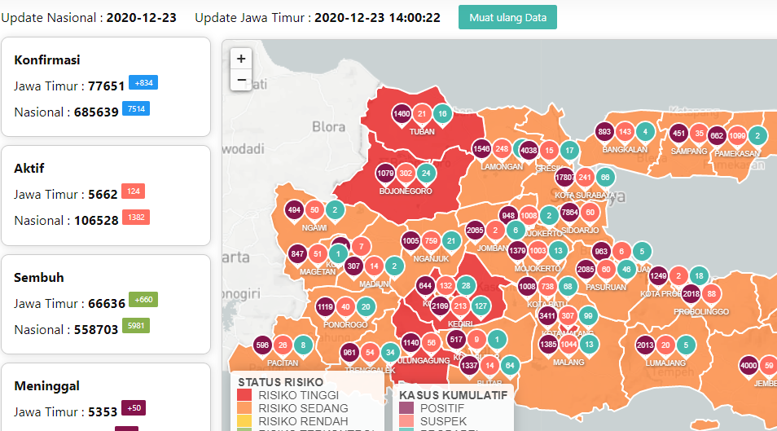
Task: Click the Meninggal card heading
Action: pos(46,386)
